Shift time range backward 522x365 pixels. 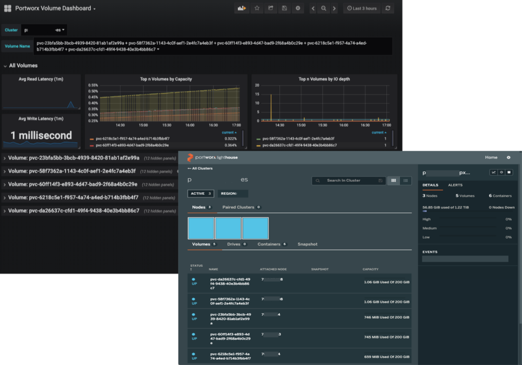click(313, 9)
